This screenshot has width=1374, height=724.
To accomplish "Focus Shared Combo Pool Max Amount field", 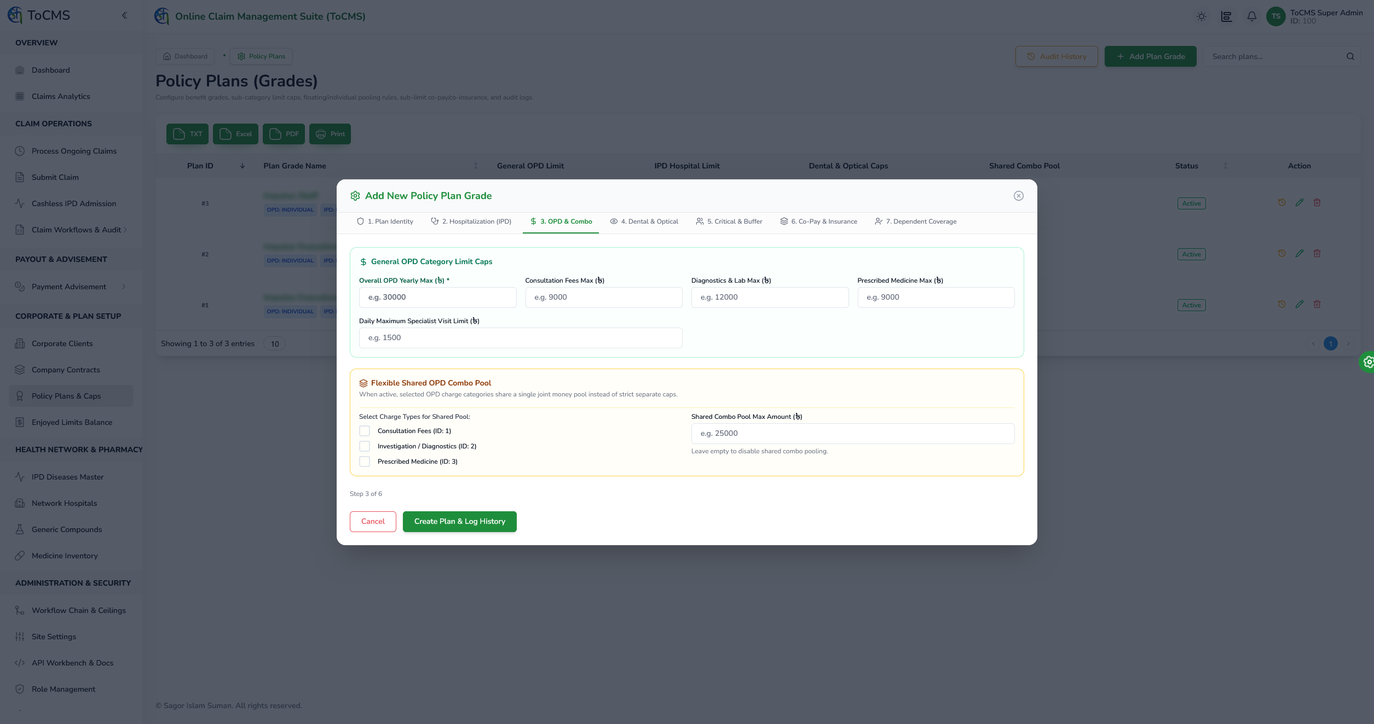I will (853, 434).
